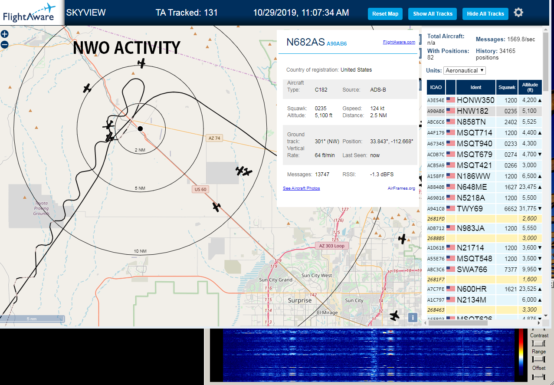Click the A90AB6 hex code
The width and height of the screenshot is (554, 385).
pos(337,44)
